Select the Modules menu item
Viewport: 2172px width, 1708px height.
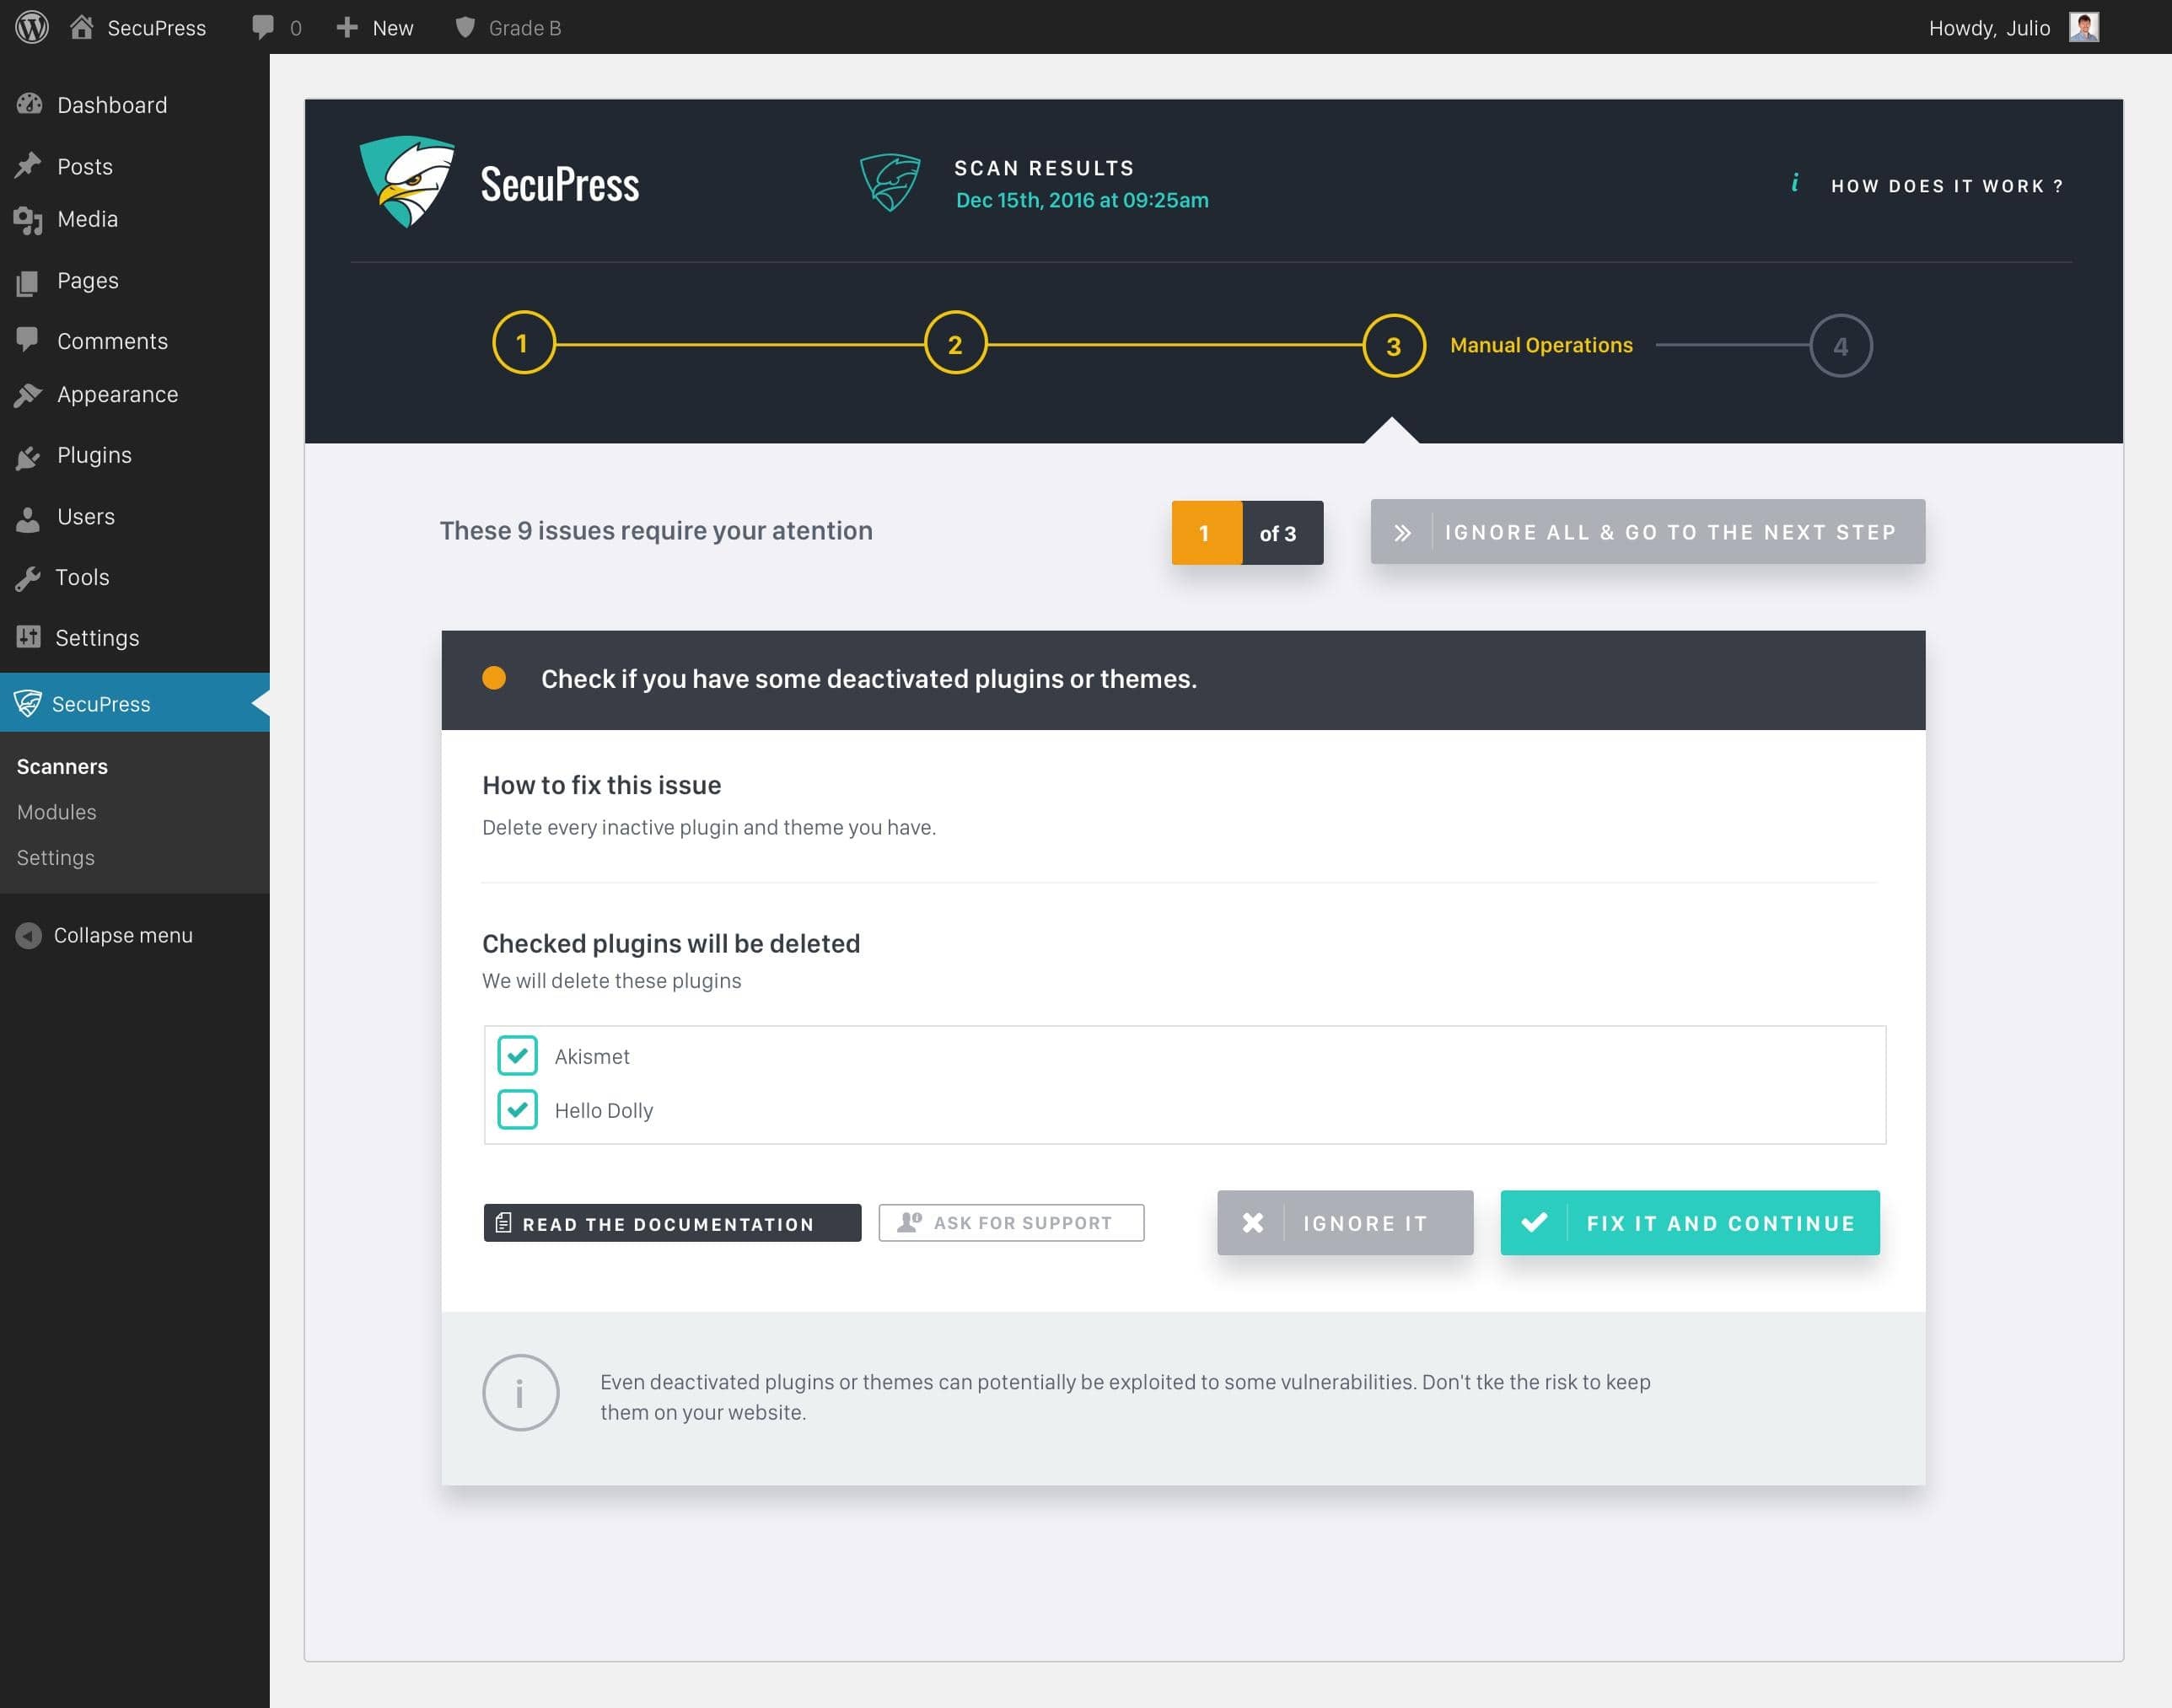(56, 811)
